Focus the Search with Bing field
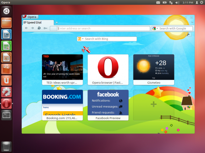205x153 pixels. click(110, 39)
